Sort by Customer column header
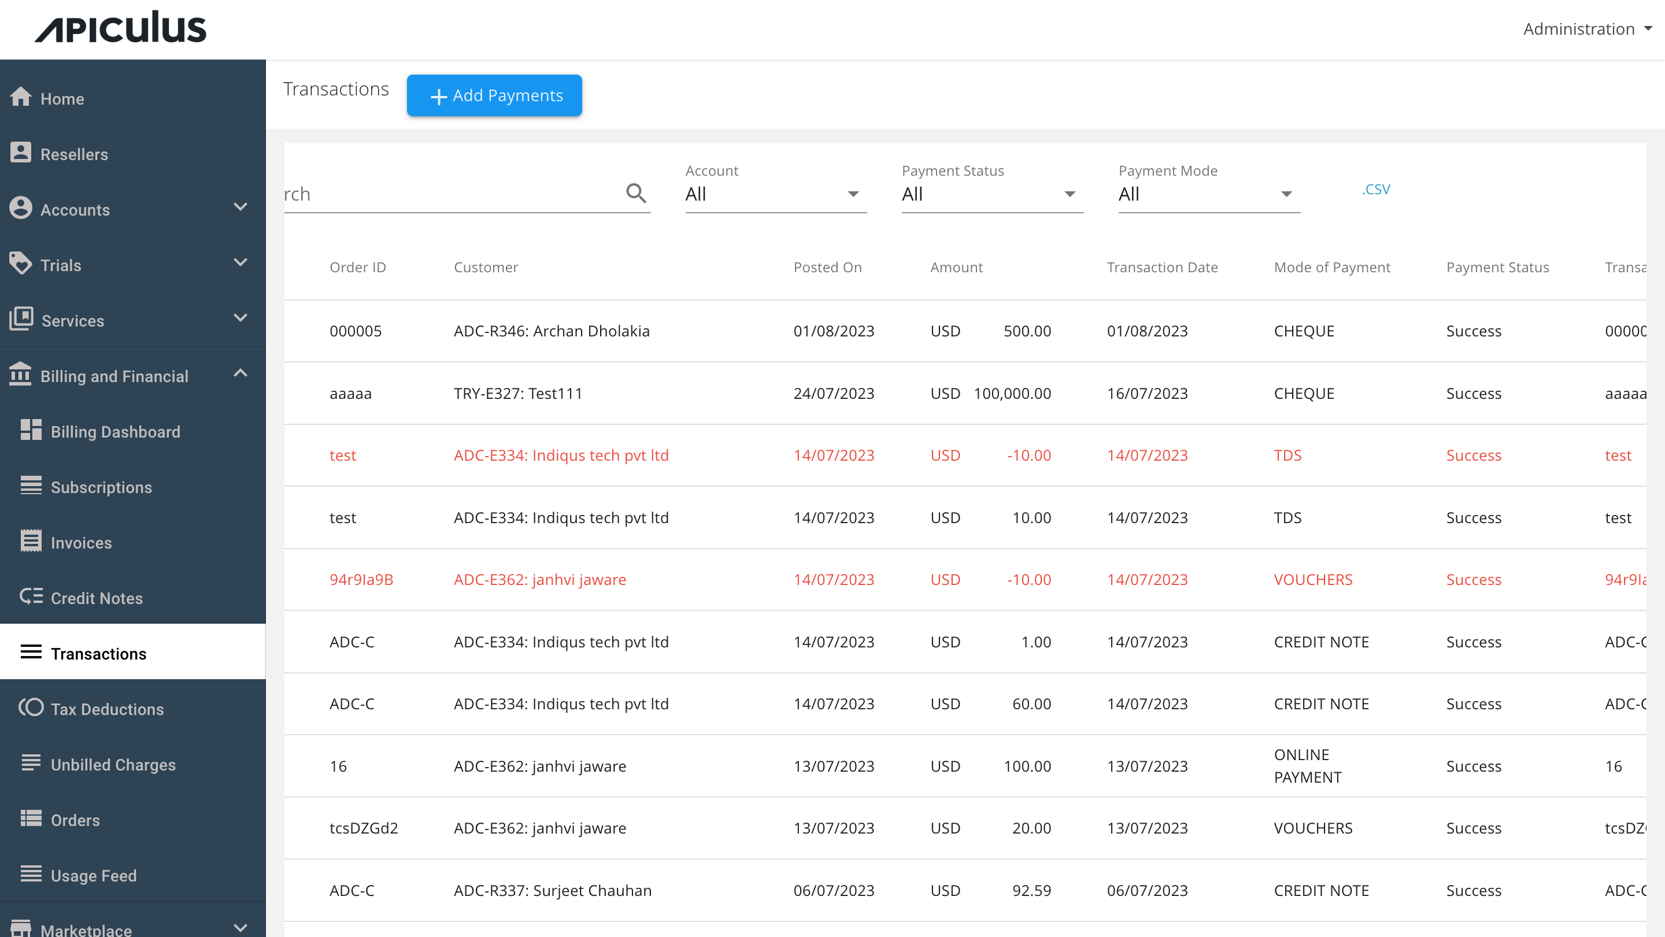The height and width of the screenshot is (937, 1665). tap(486, 267)
